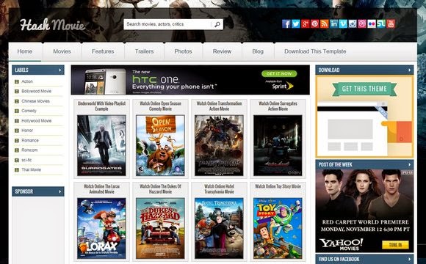Go to the Home tab
Image resolution: width=426 pixels, height=264 pixels.
(25, 51)
